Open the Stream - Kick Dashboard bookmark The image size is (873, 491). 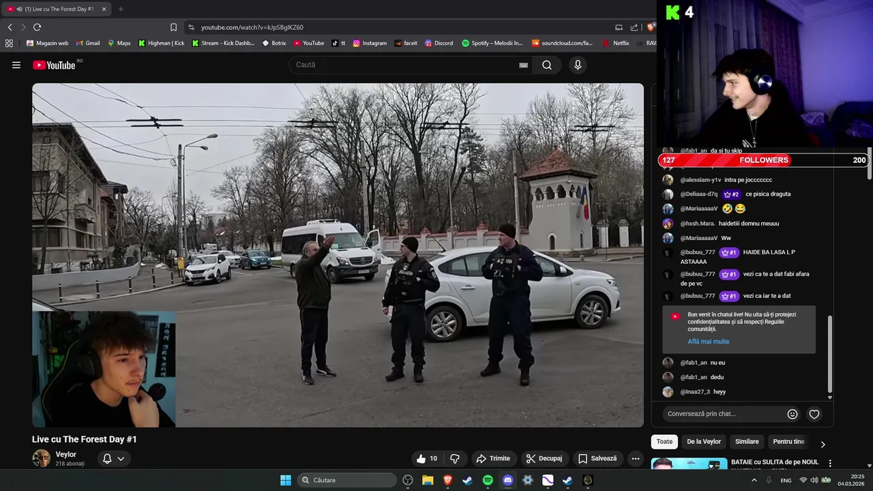(x=223, y=43)
